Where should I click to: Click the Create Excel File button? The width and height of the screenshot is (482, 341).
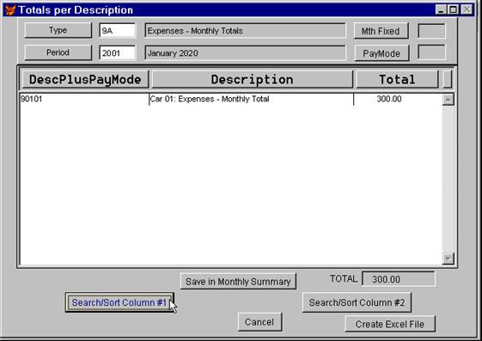[390, 324]
